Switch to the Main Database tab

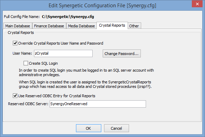click(18, 26)
